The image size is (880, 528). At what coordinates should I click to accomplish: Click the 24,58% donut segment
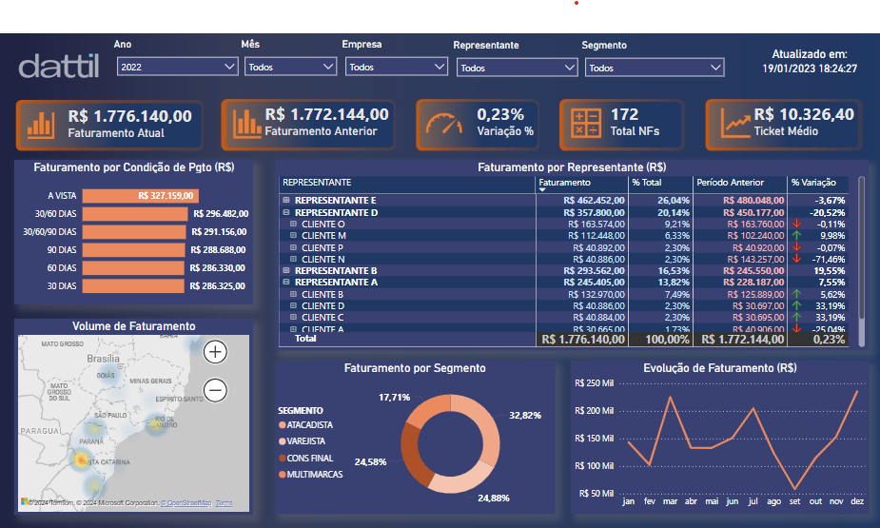click(414, 454)
